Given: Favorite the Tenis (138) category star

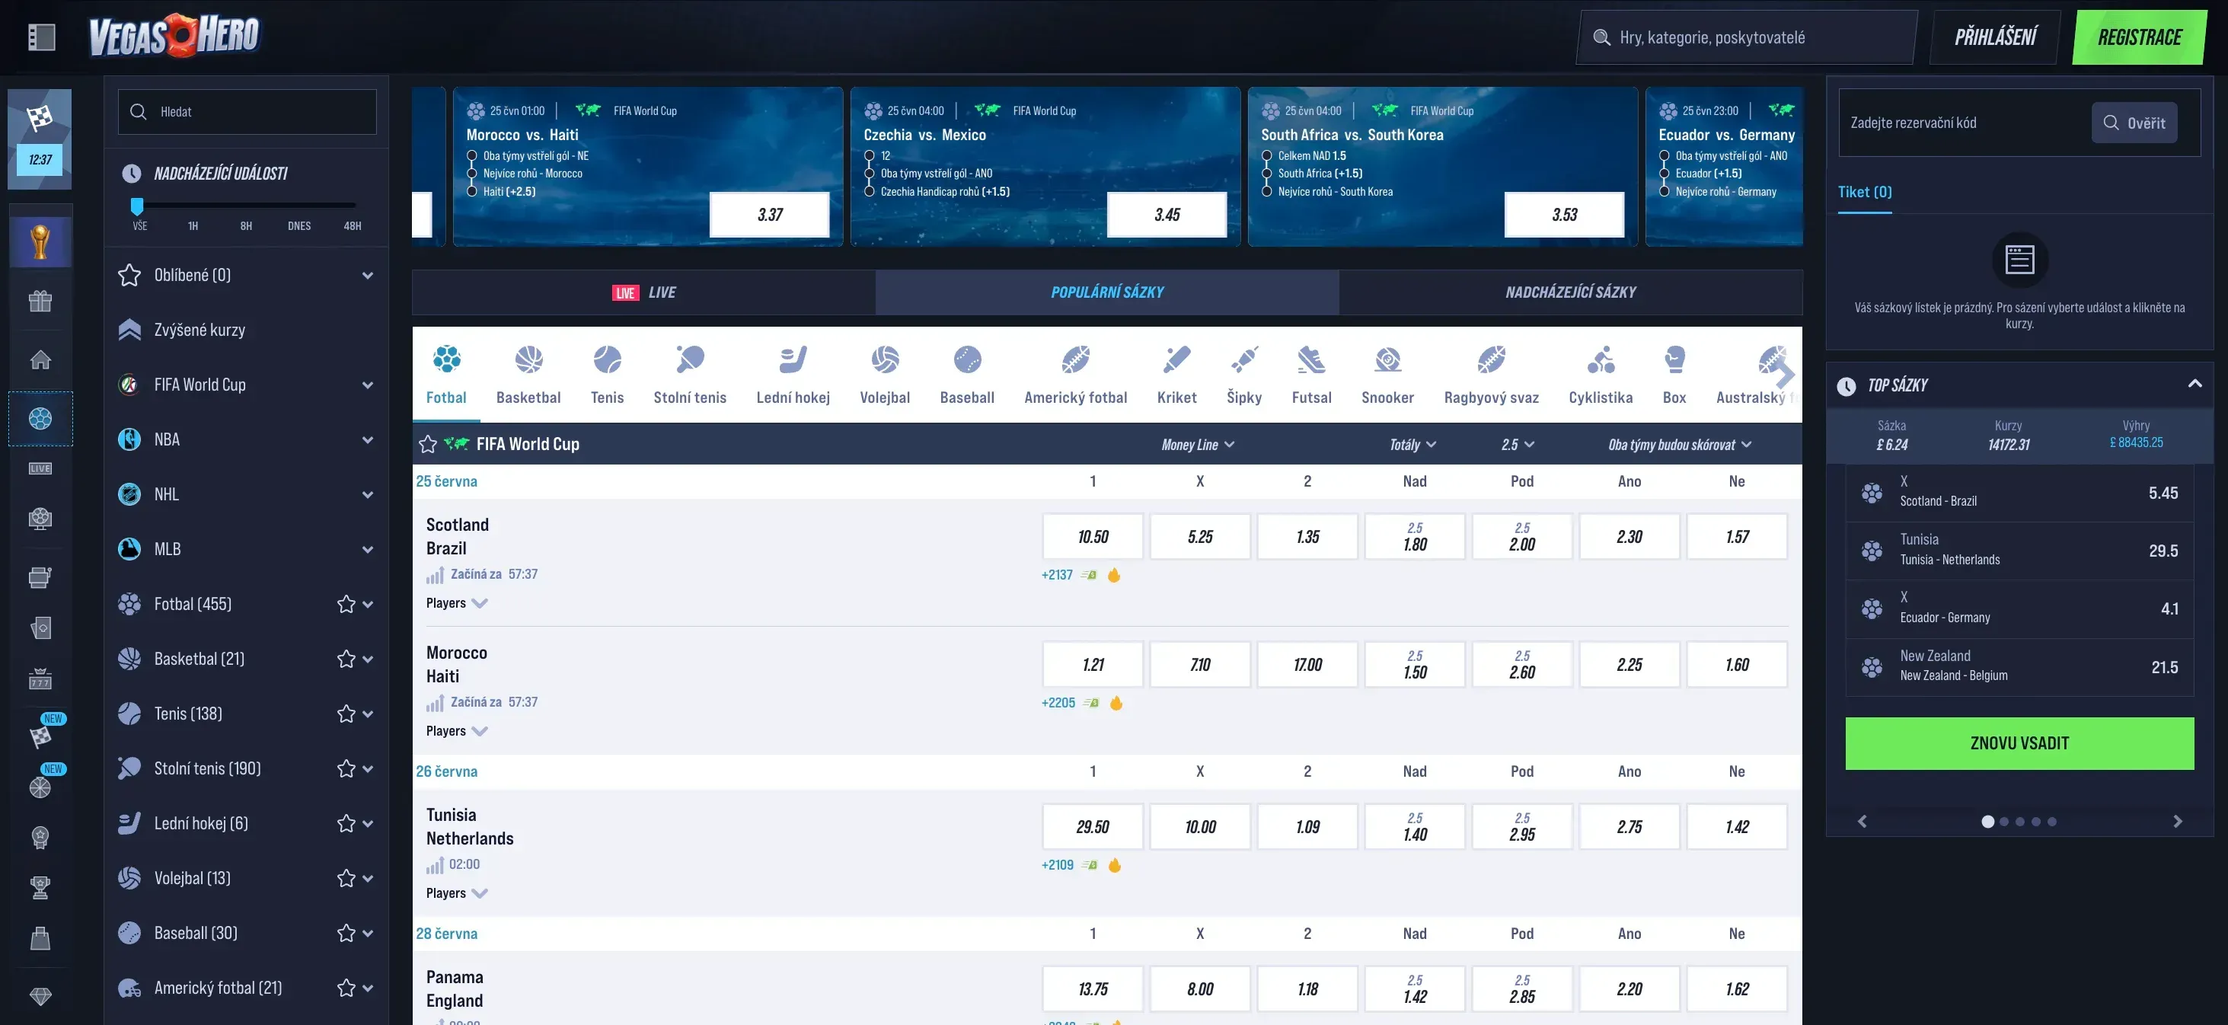Looking at the screenshot, I should (x=346, y=714).
